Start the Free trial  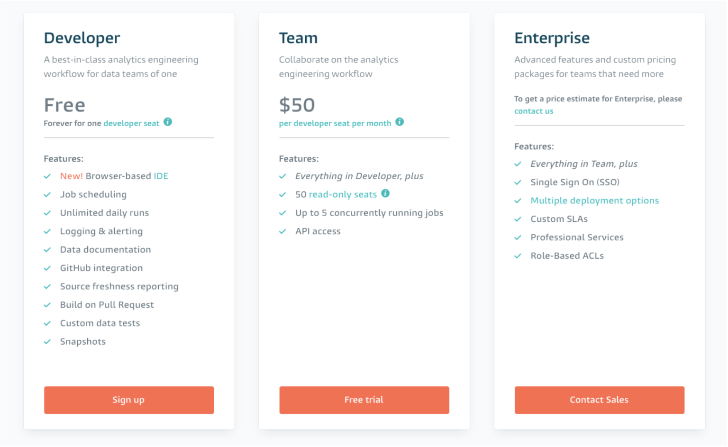pos(364,400)
